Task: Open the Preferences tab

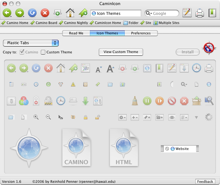Action: [141, 33]
